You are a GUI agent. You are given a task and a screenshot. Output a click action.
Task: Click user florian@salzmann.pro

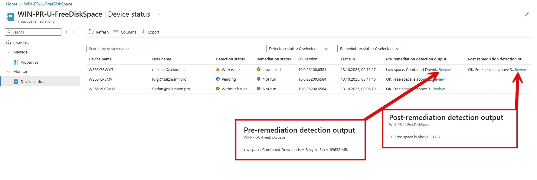coord(171,89)
